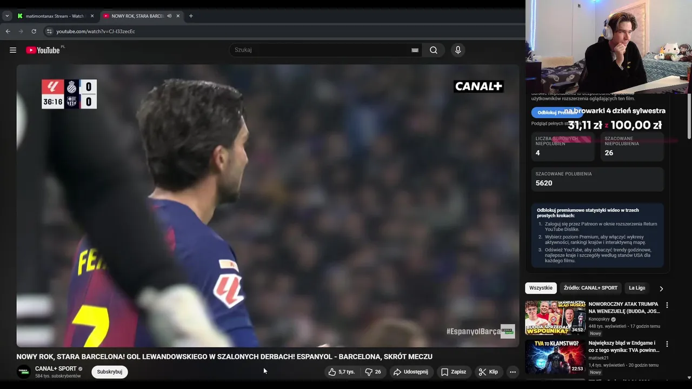Image resolution: width=692 pixels, height=389 pixels.
Task: Open CANAL+ SPORT channel avatar
Action: [24, 372]
